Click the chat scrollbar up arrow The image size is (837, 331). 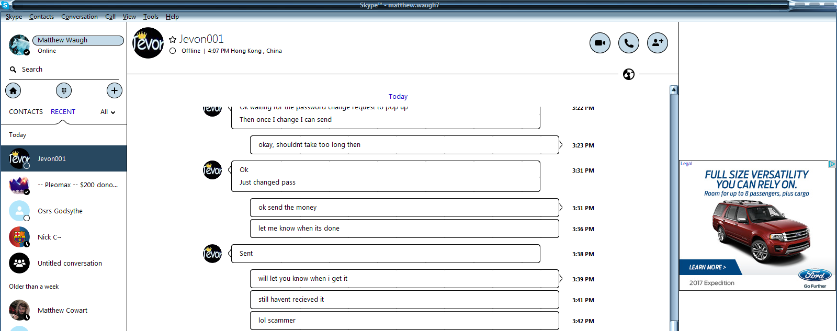pyautogui.click(x=674, y=90)
